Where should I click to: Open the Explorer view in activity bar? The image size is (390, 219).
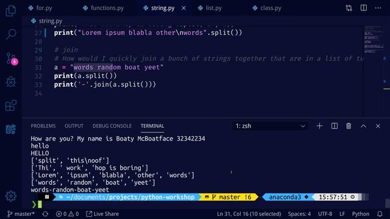[11, 11]
